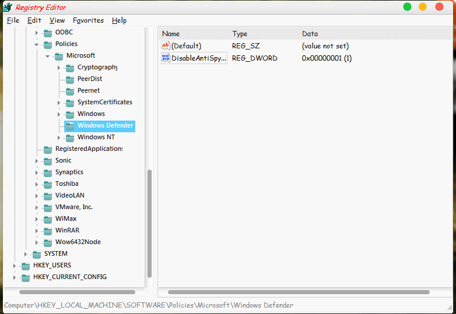Image resolution: width=456 pixels, height=314 pixels.
Task: Click the values pane horizontal scrollbar
Action: (299, 292)
